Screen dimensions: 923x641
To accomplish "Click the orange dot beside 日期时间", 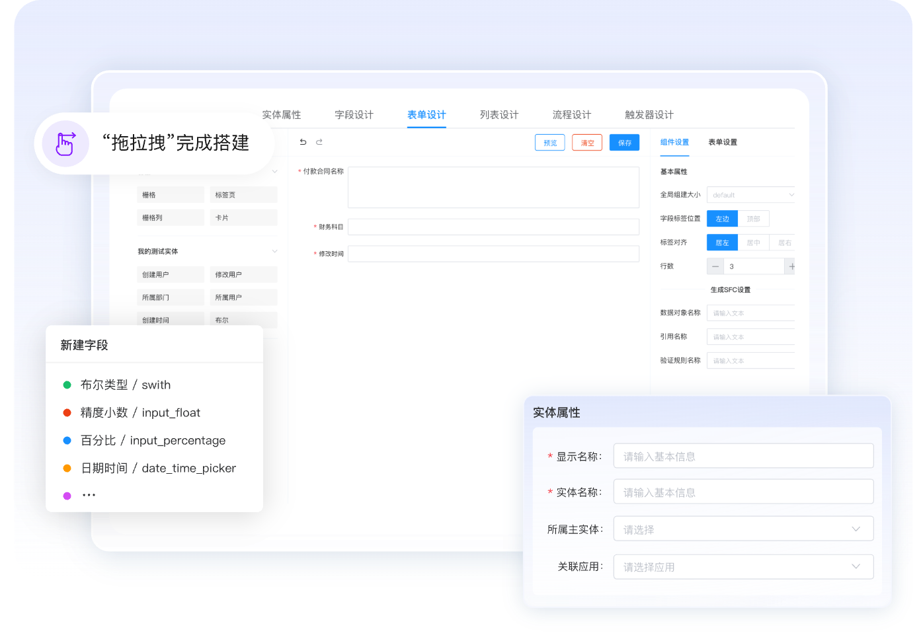I will 67,469.
